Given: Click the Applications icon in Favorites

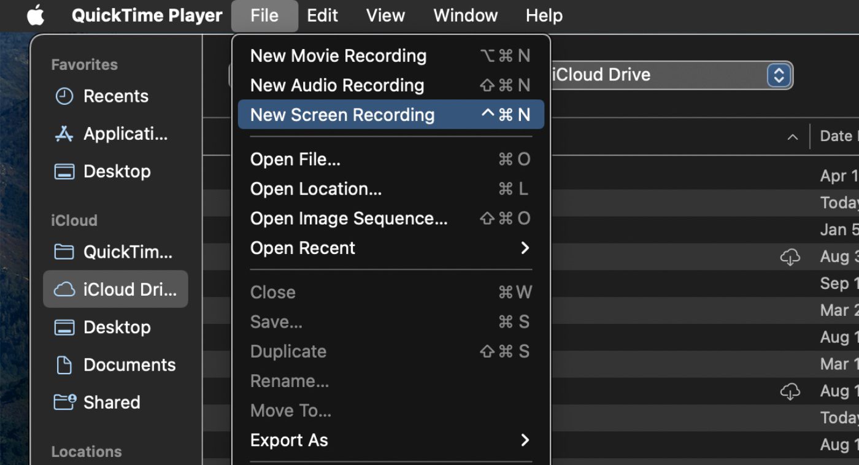Looking at the screenshot, I should coord(64,134).
